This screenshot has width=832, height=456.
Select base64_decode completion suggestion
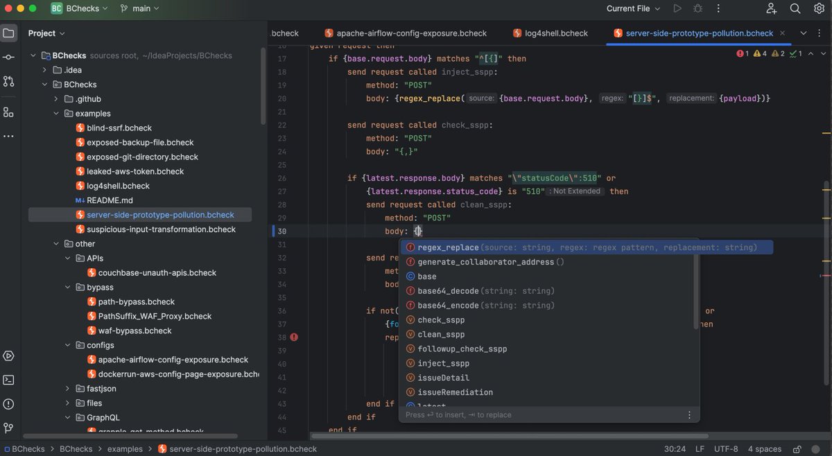(x=548, y=291)
